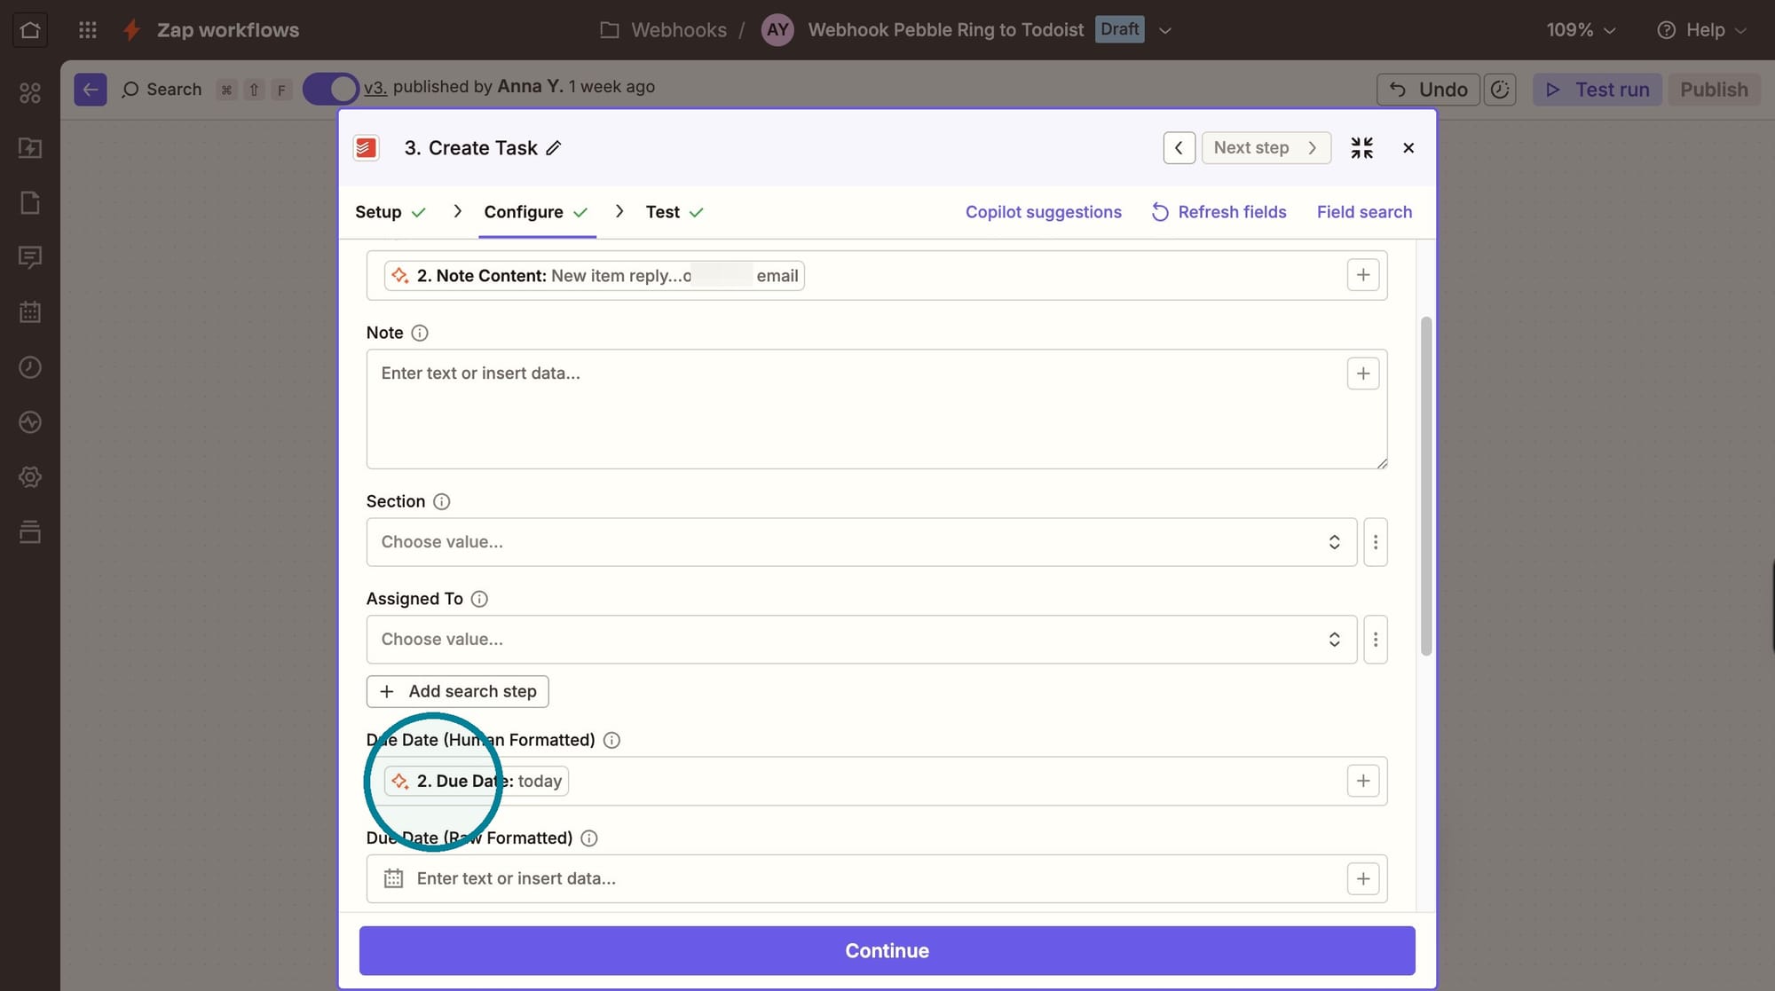
Task: Open date picker calendar icon
Action: 393,878
